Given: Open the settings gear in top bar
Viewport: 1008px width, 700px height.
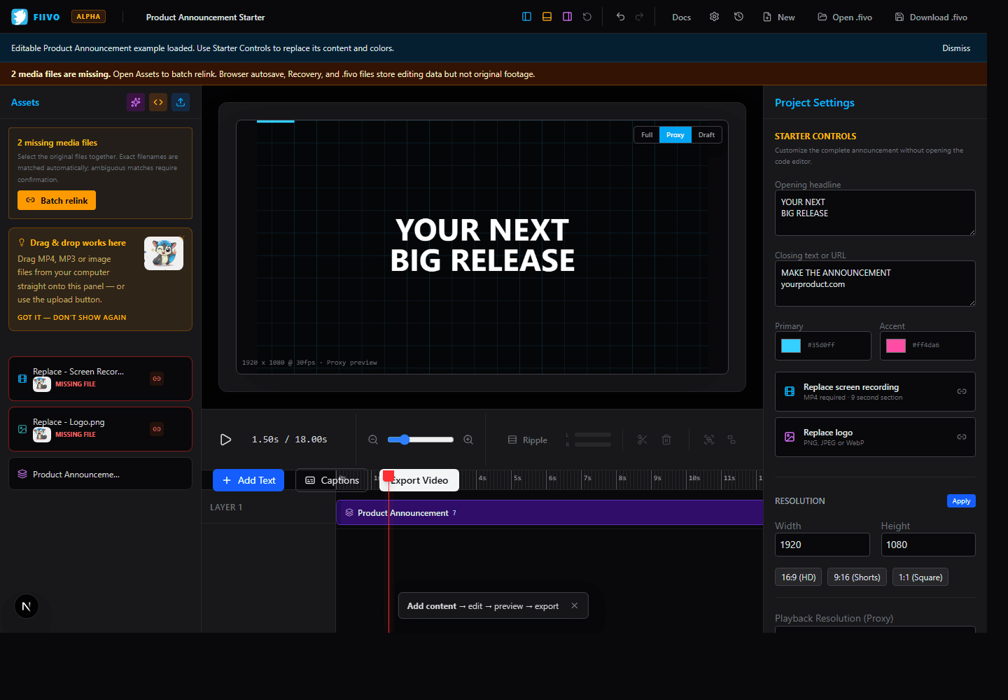Looking at the screenshot, I should click(714, 17).
